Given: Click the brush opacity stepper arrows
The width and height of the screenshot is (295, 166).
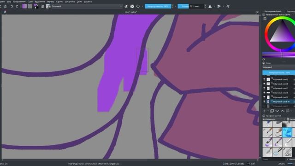Looking at the screenshot, I should point(172,6).
